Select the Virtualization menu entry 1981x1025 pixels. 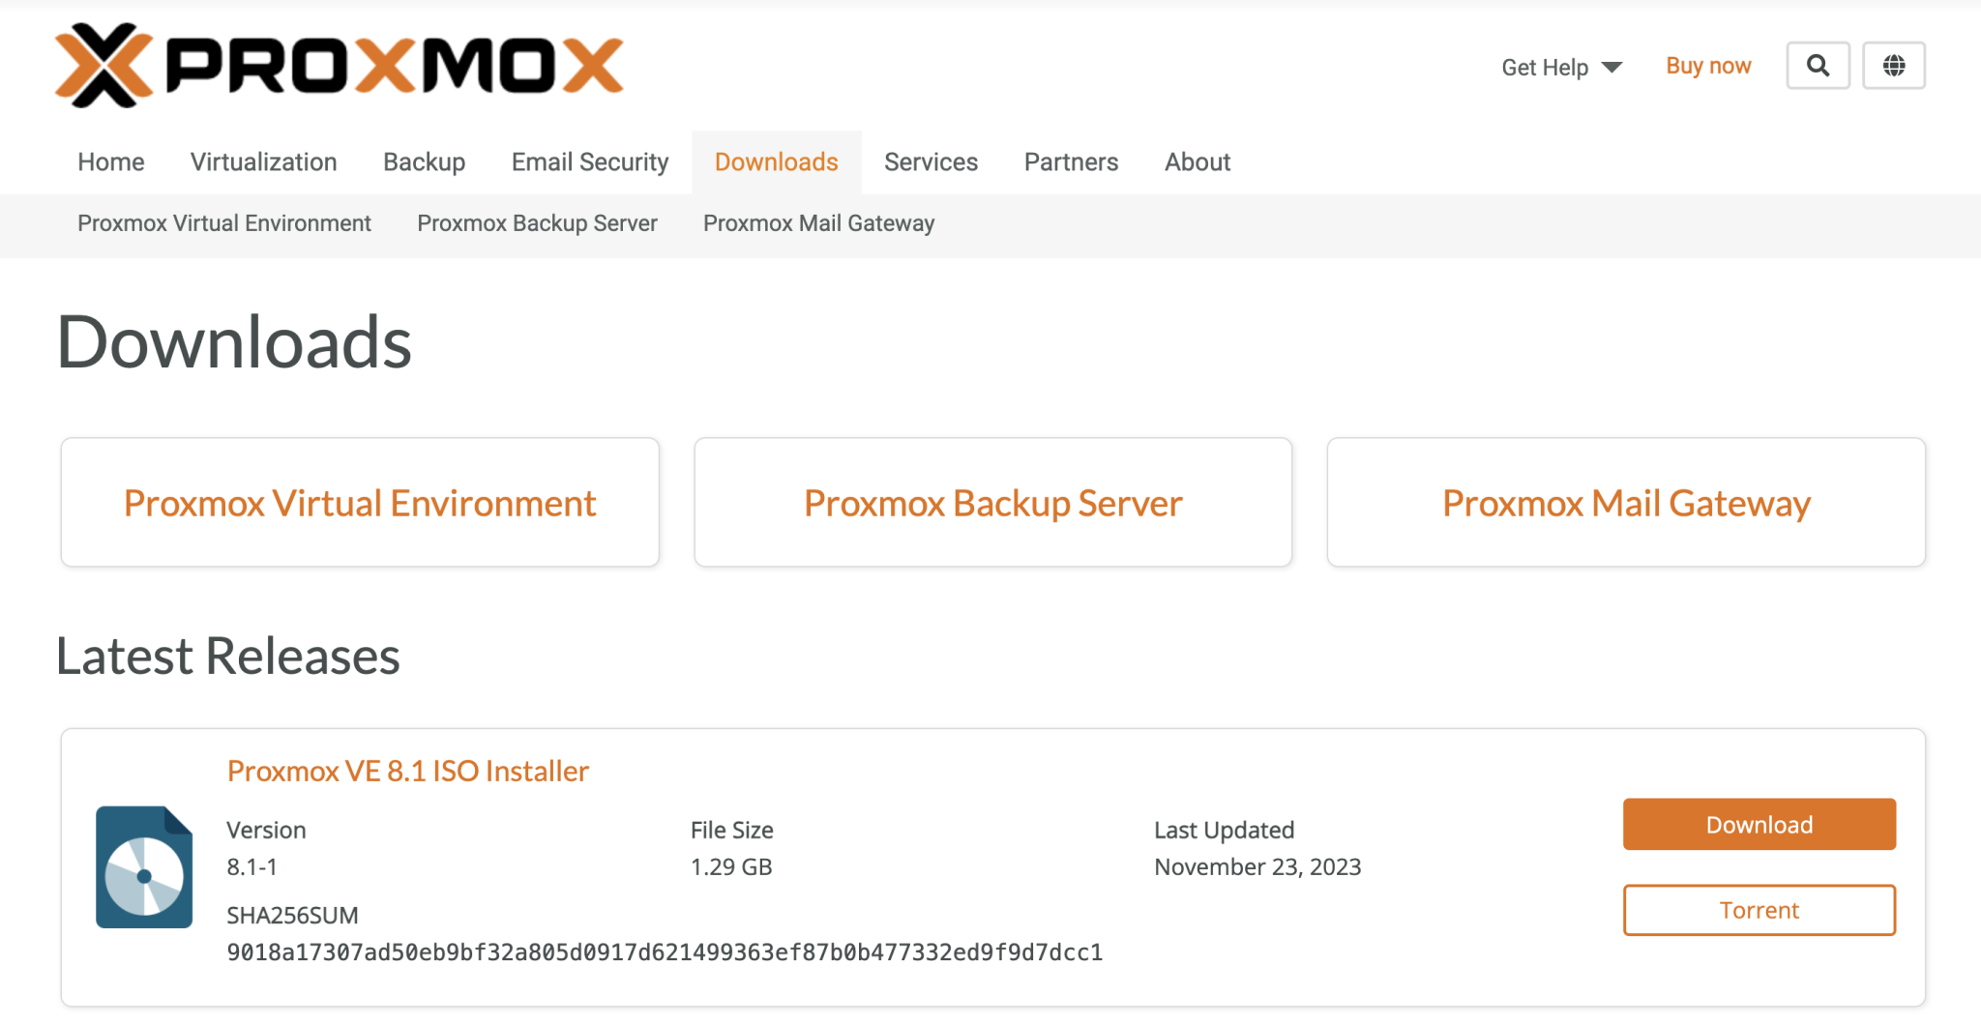click(263, 161)
